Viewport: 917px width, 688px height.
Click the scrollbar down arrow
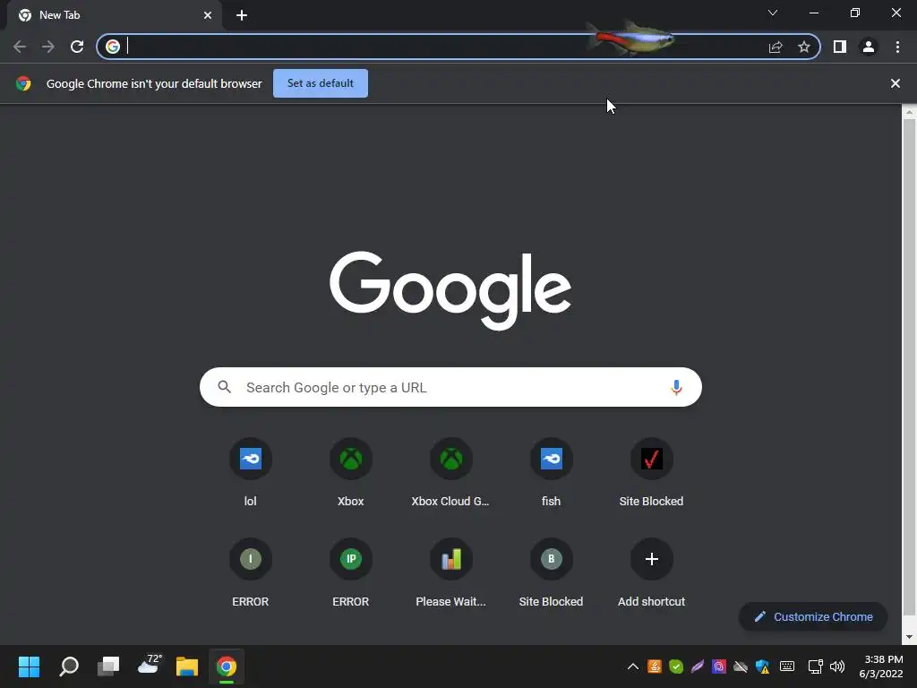909,637
